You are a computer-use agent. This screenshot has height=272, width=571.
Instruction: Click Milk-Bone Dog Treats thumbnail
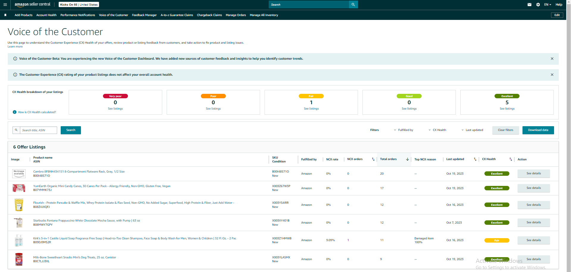click(19, 259)
